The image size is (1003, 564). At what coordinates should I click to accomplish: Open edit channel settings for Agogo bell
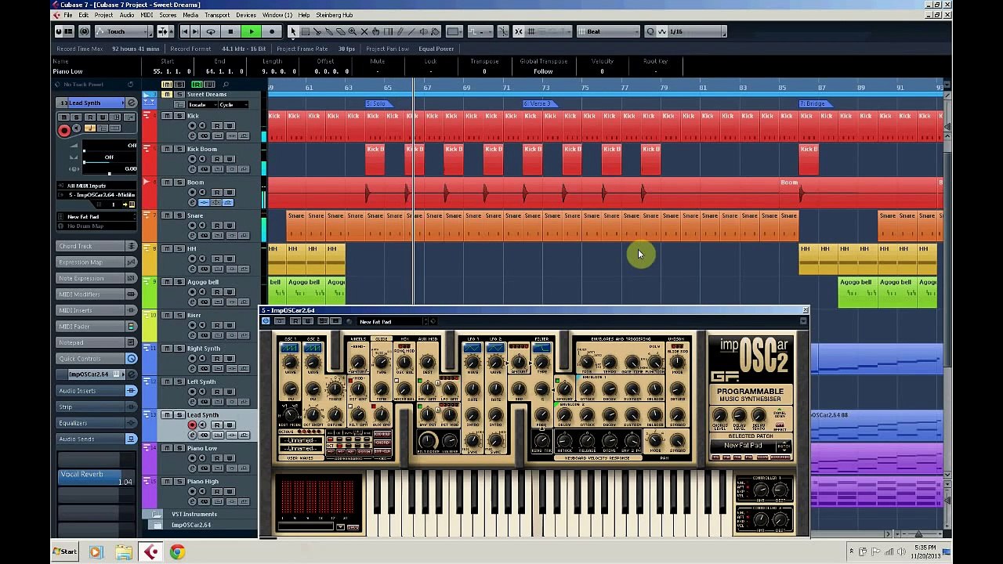coord(192,302)
